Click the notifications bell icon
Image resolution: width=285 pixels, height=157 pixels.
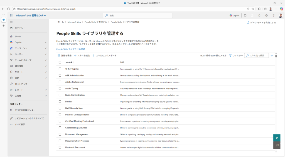click(259, 16)
